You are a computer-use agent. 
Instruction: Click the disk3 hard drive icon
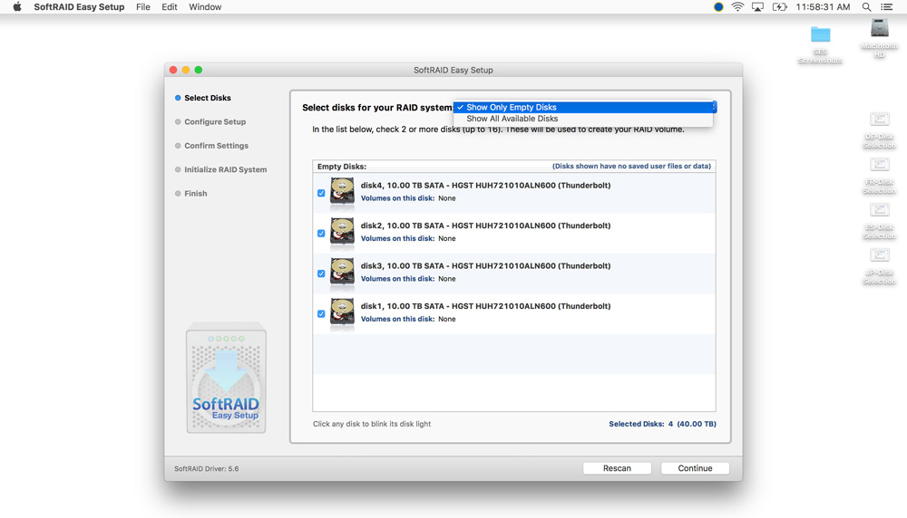(x=342, y=272)
